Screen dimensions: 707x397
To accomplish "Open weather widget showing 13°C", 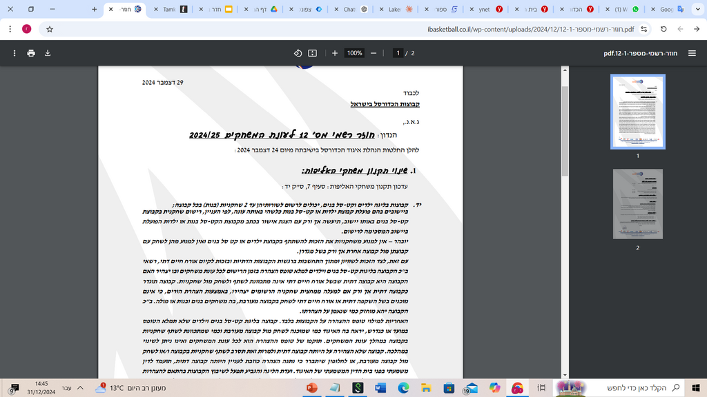I will [x=130, y=387].
